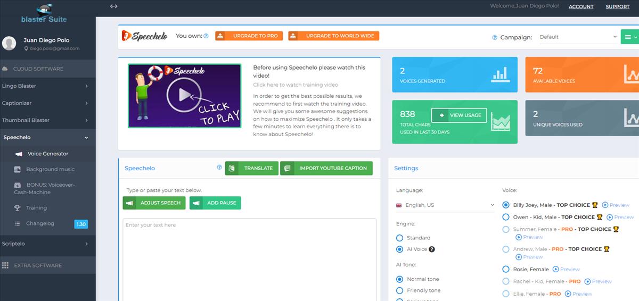639x301 pixels.
Task: Select the AI Voice engine option
Action: (400, 249)
